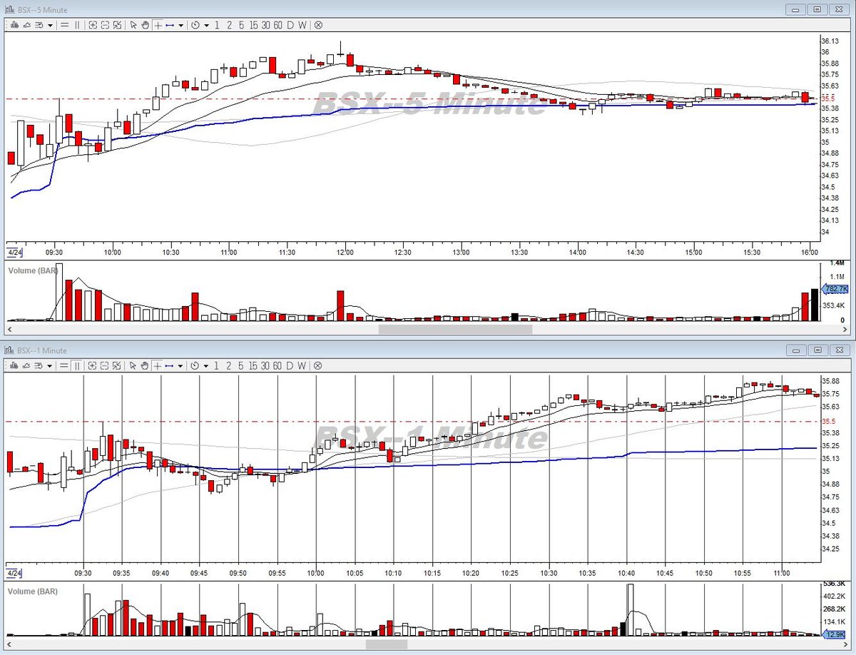This screenshot has width=856, height=655.
Task: Click the horizontal scrollbar thumb under 1 Minute chart
Action: (x=385, y=644)
